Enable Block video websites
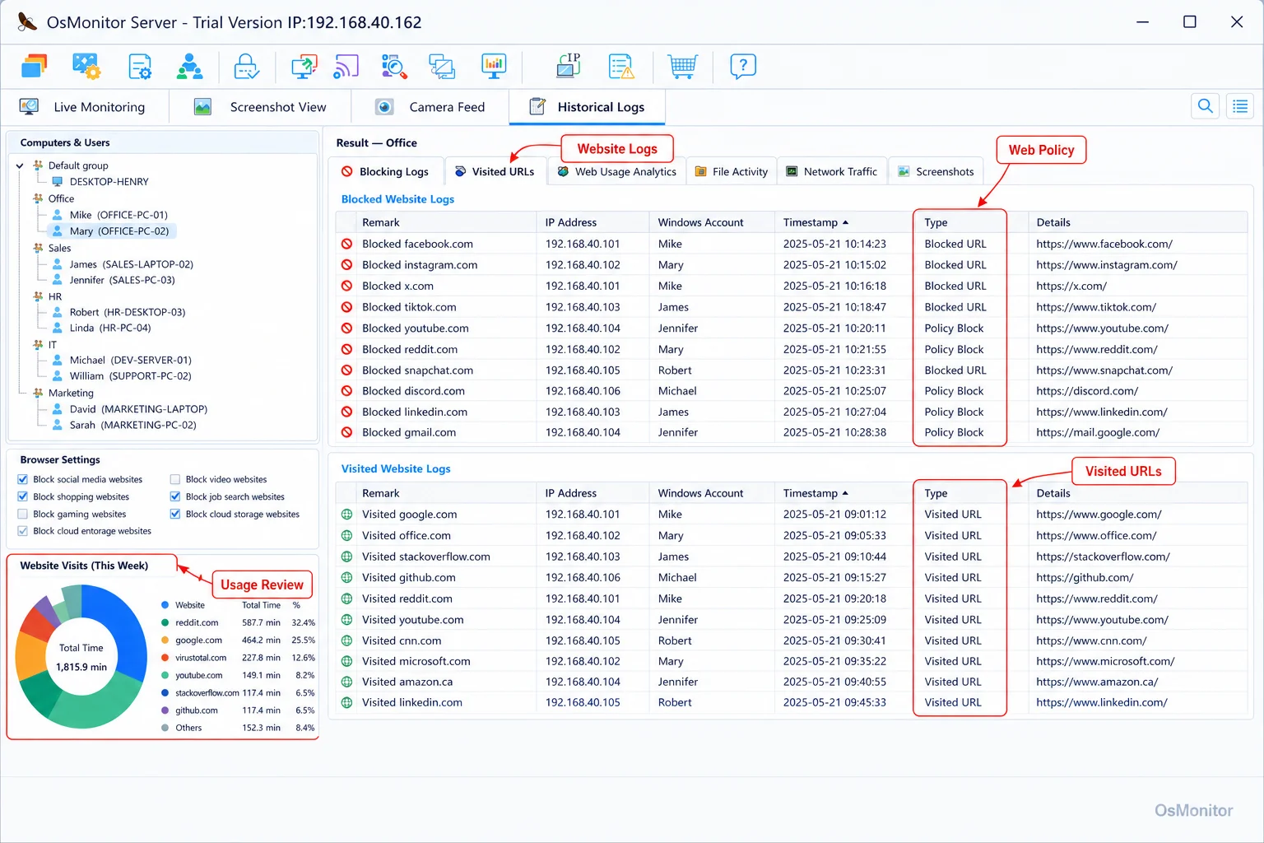The width and height of the screenshot is (1264, 843). click(175, 479)
